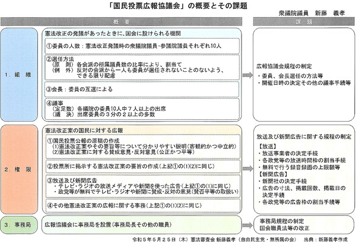Click '無料で行う録音録画の上限額等' bullet
The height and width of the screenshot is (242, 356).
[299, 167]
